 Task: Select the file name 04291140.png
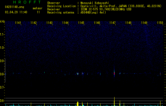point(15,7)
